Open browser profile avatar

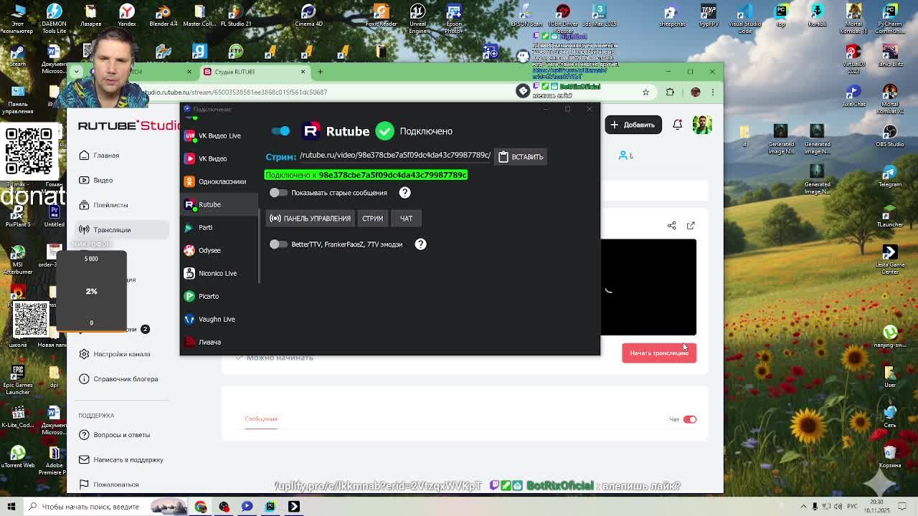click(695, 92)
